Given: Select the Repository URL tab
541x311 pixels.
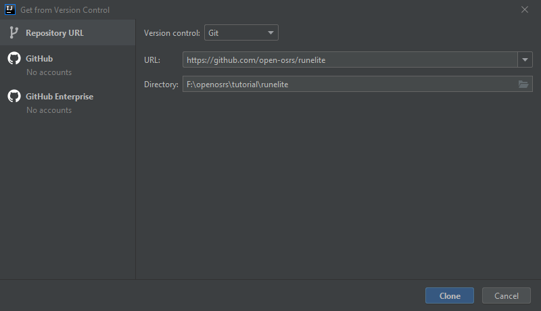Looking at the screenshot, I should (x=55, y=32).
